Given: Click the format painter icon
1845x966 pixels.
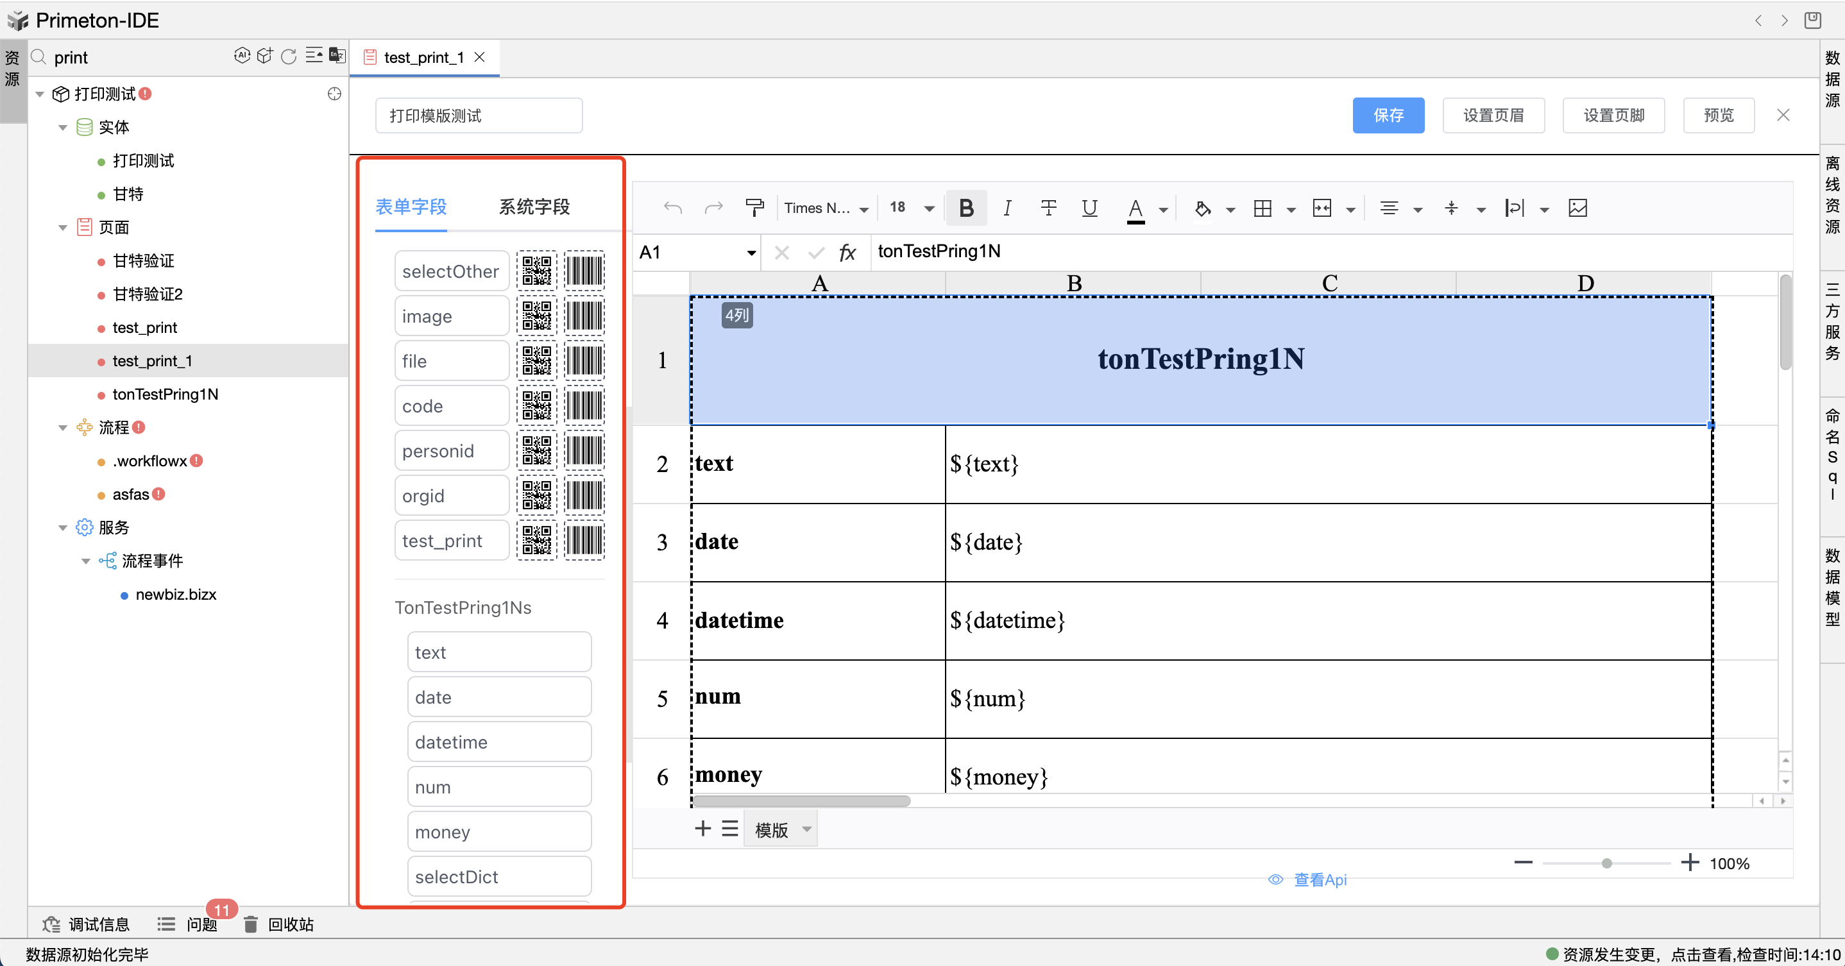Looking at the screenshot, I should [x=754, y=208].
